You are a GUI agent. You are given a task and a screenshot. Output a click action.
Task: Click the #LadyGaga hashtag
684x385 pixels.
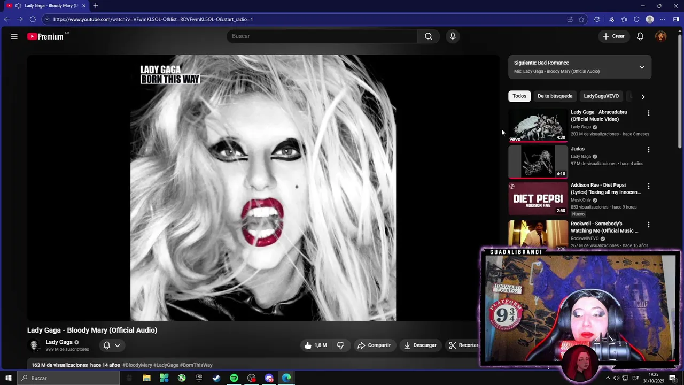[x=166, y=365]
